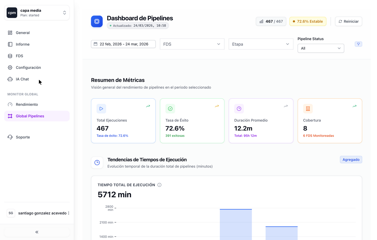
Task: Collapse the sidebar with double-chevron icon
Action: click(37, 232)
